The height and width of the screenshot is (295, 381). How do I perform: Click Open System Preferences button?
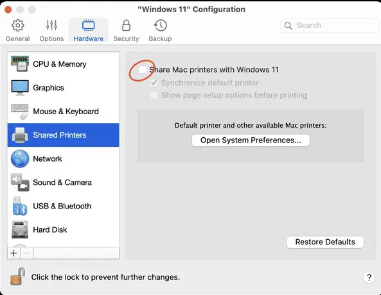[x=251, y=140]
